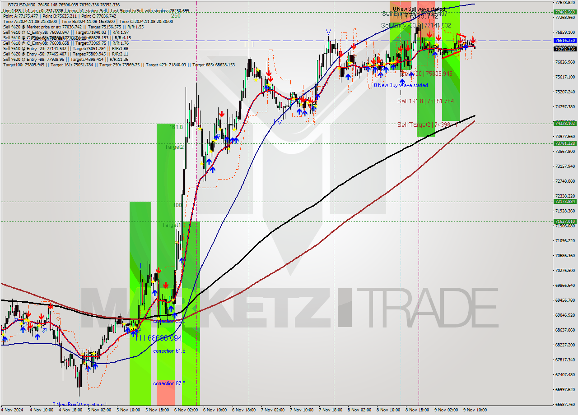This screenshot has width=578, height=415.
Task: Click '0 New Sell wave started' annotation
Action: click(419, 9)
